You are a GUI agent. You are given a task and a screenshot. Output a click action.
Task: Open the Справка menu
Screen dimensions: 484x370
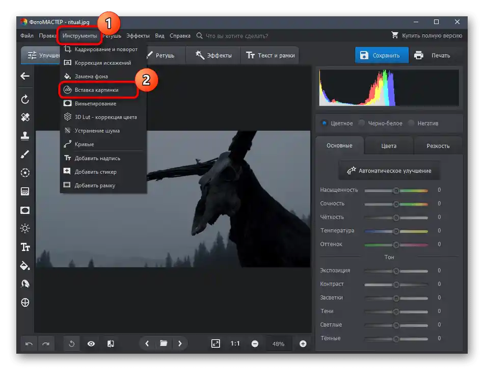[180, 36]
